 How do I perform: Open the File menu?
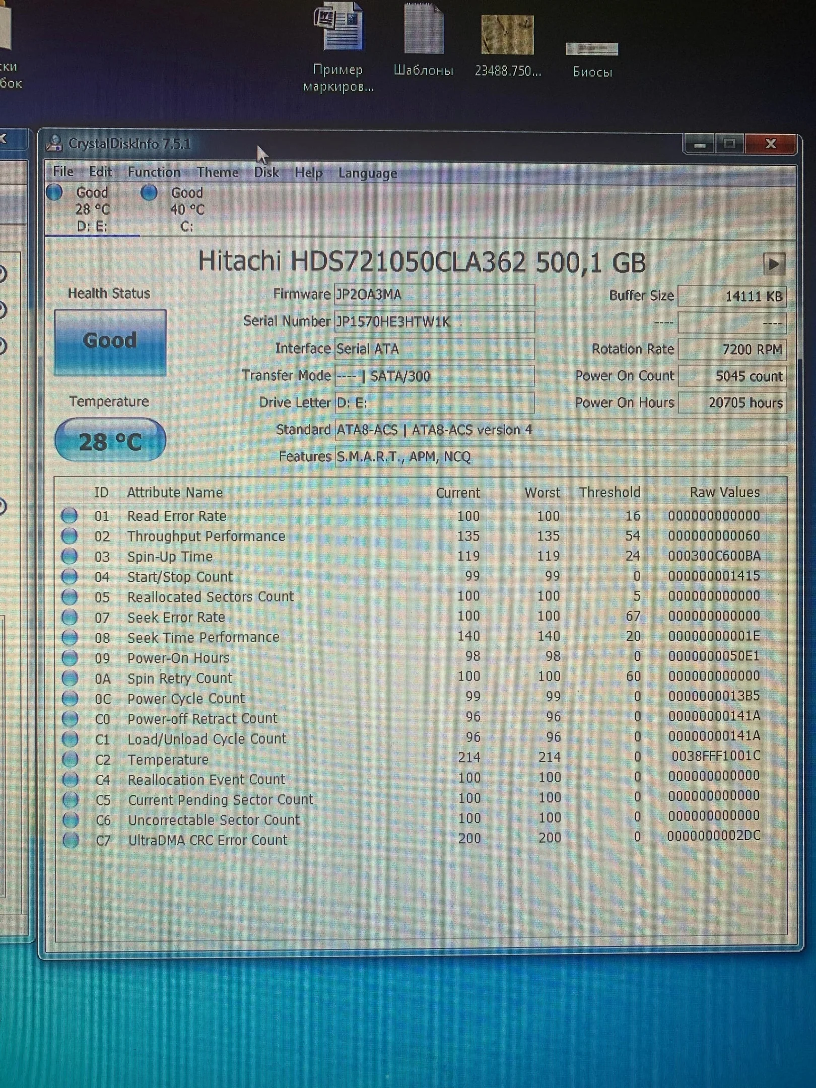[x=63, y=172]
